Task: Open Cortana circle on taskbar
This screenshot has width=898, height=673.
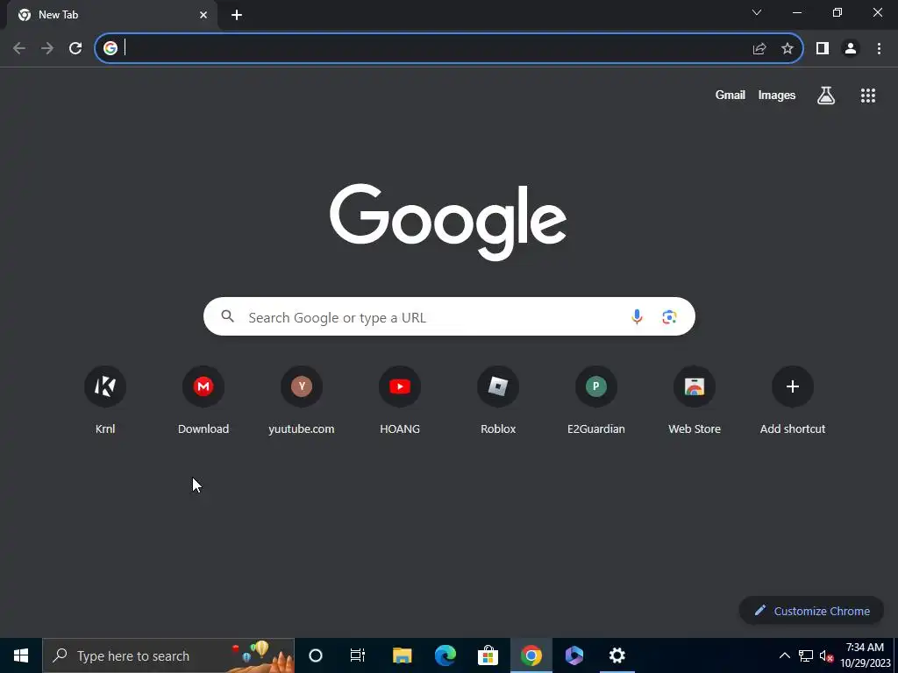Action: [316, 655]
